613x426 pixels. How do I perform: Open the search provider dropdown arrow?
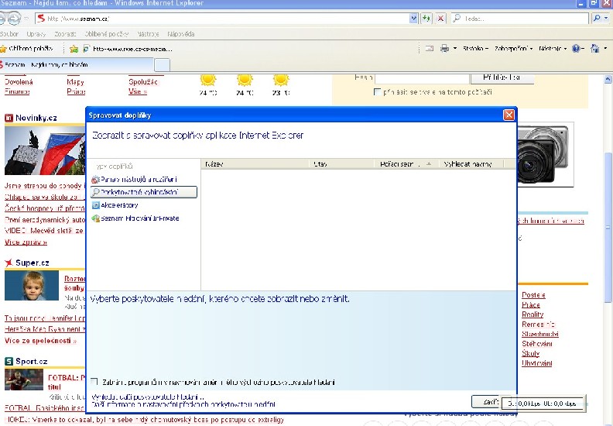click(x=606, y=18)
